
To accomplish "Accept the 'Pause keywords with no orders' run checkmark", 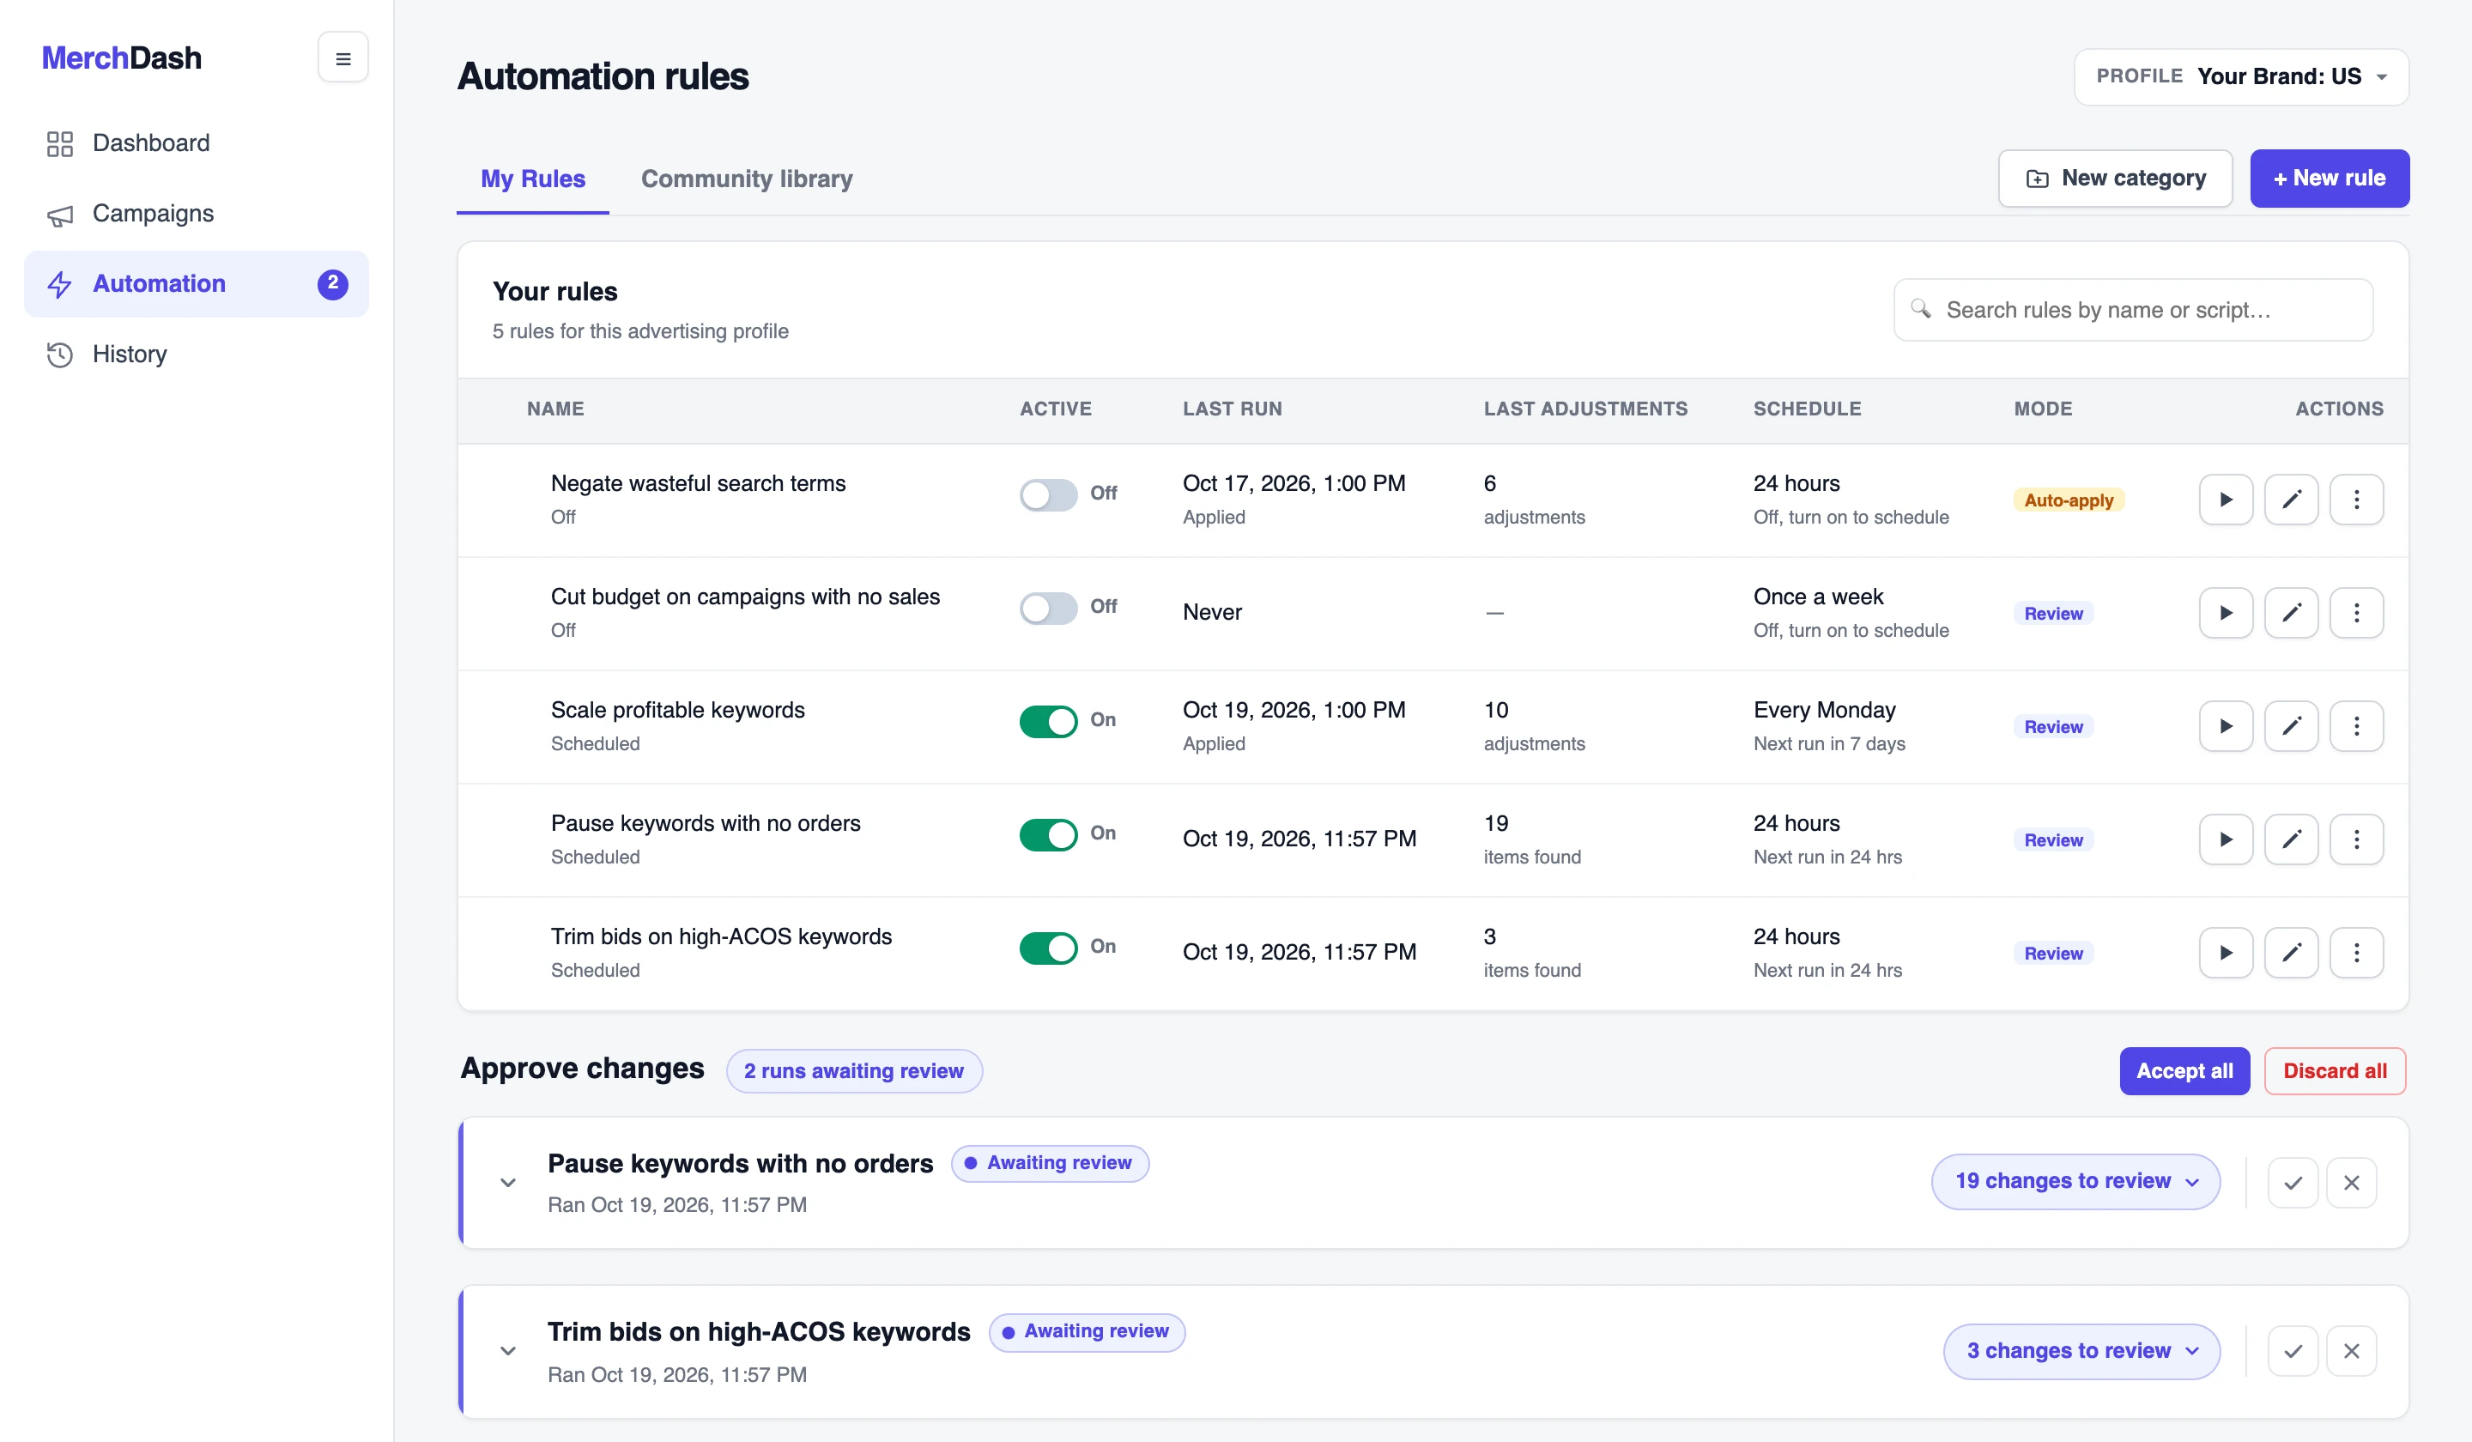I will [x=2293, y=1182].
